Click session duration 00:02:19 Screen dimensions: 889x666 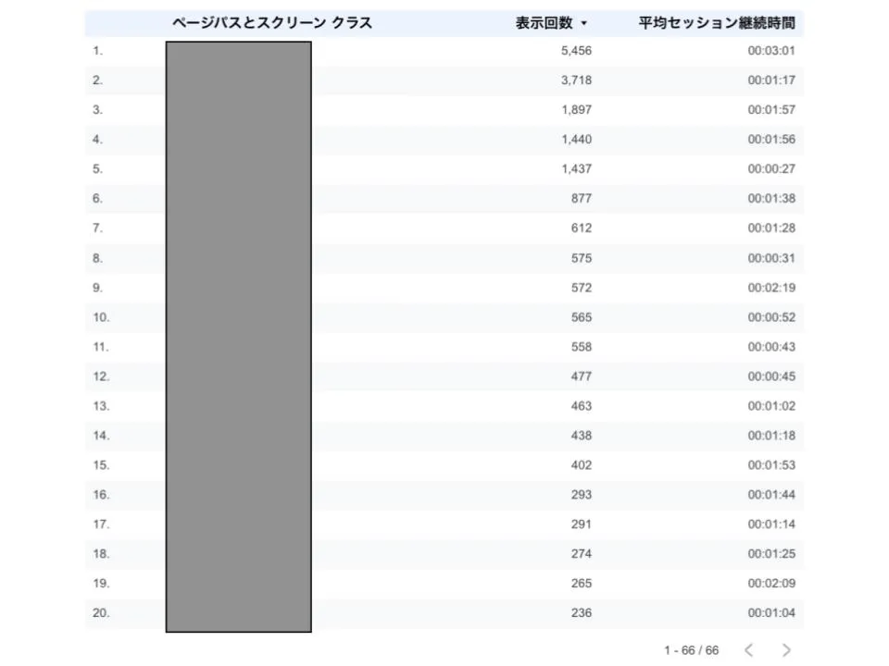click(771, 287)
